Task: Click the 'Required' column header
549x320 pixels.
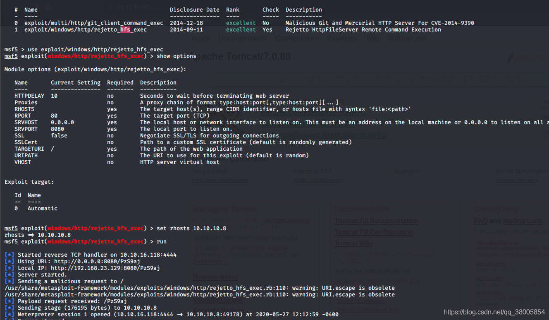Action: pyautogui.click(x=120, y=82)
